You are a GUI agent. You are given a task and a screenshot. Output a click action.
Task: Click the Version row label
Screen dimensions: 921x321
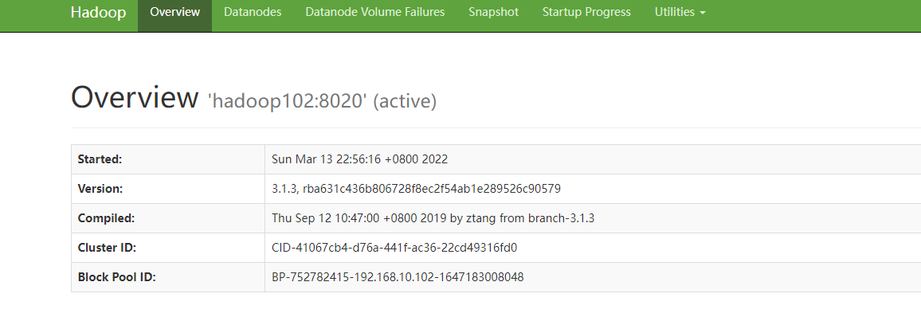pyautogui.click(x=100, y=189)
